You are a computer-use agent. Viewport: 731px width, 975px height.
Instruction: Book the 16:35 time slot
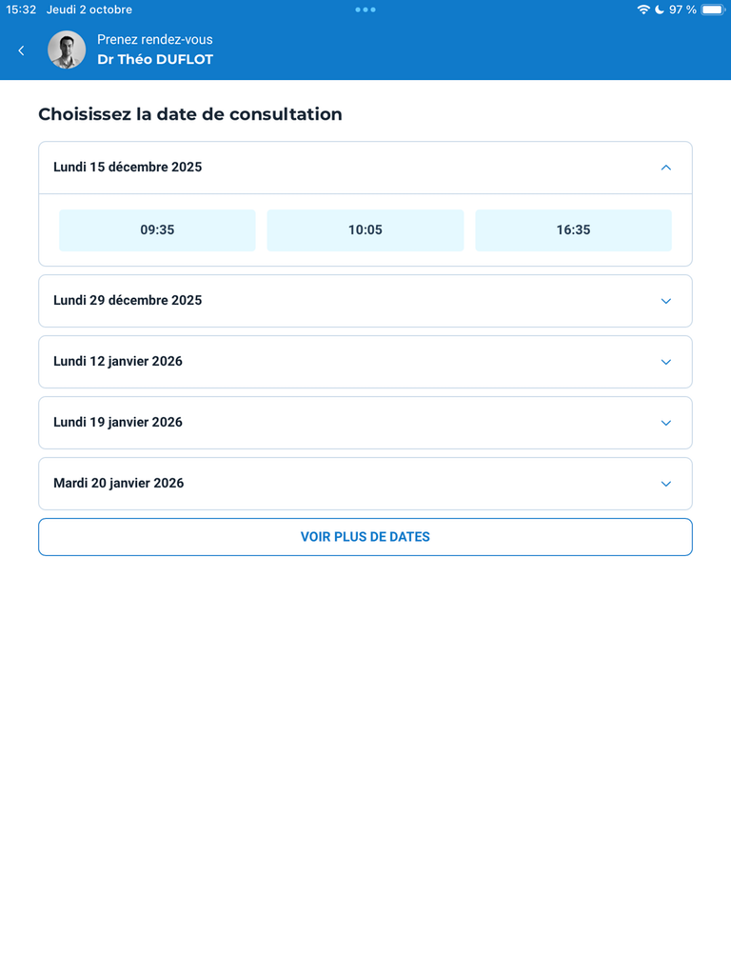[573, 230]
